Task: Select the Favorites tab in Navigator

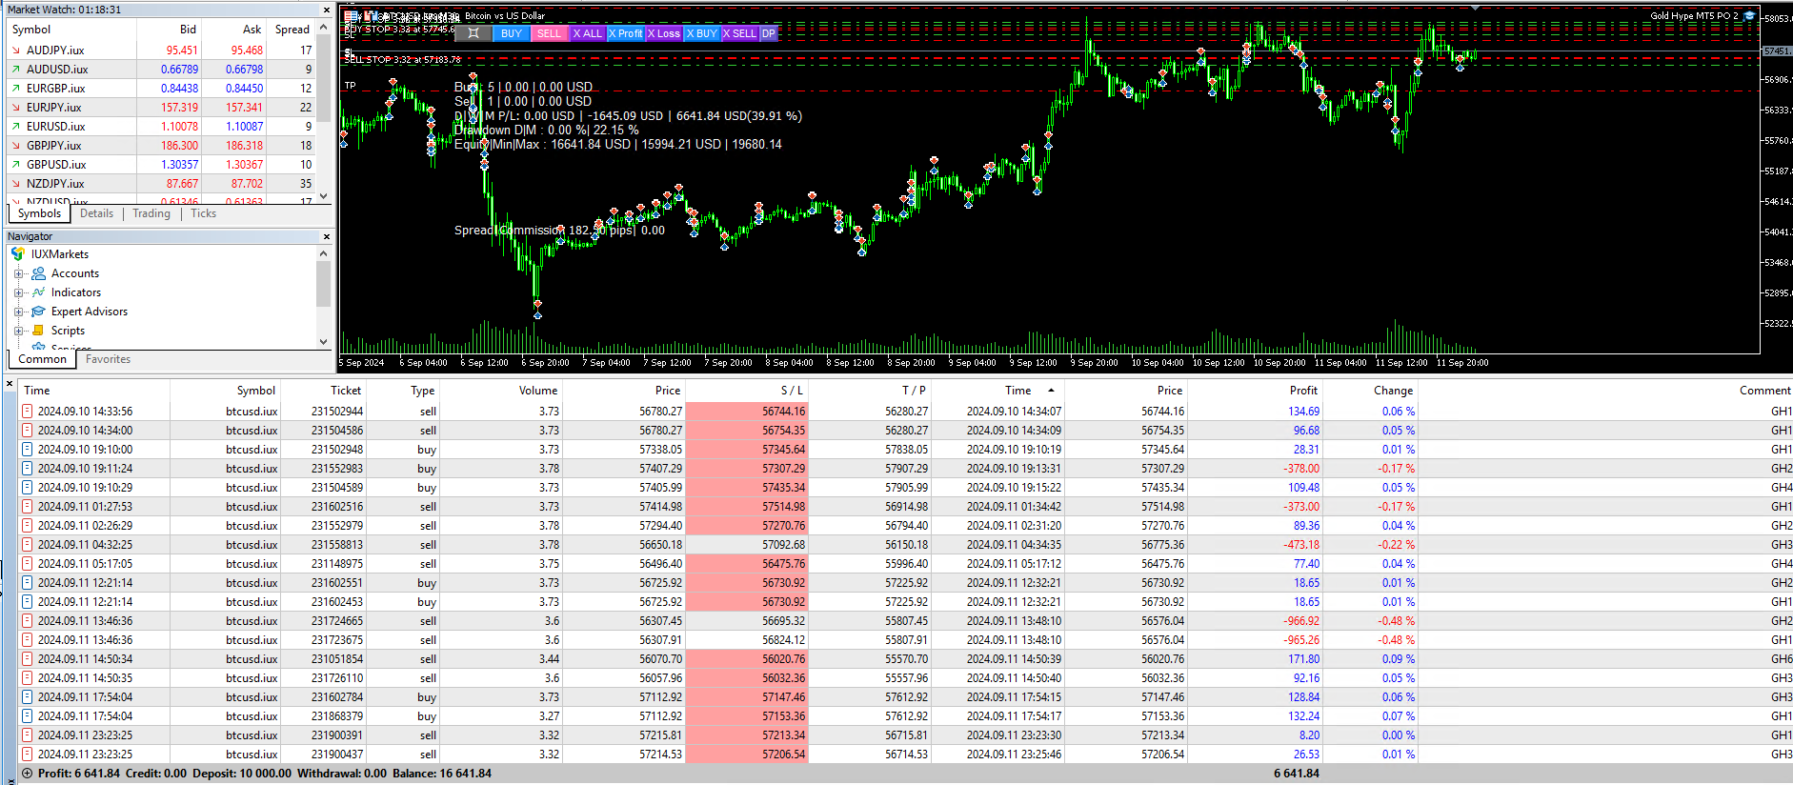Action: tap(108, 360)
